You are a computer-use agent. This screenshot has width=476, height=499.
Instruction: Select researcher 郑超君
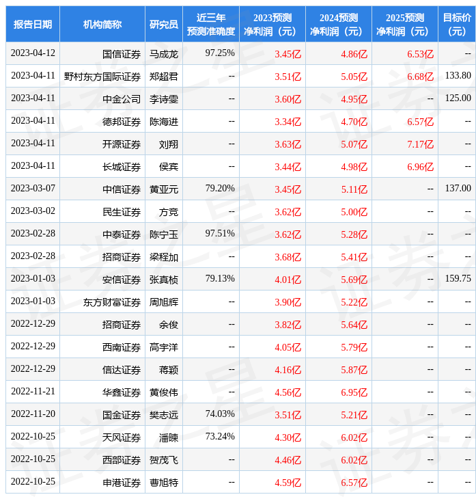click(x=164, y=77)
